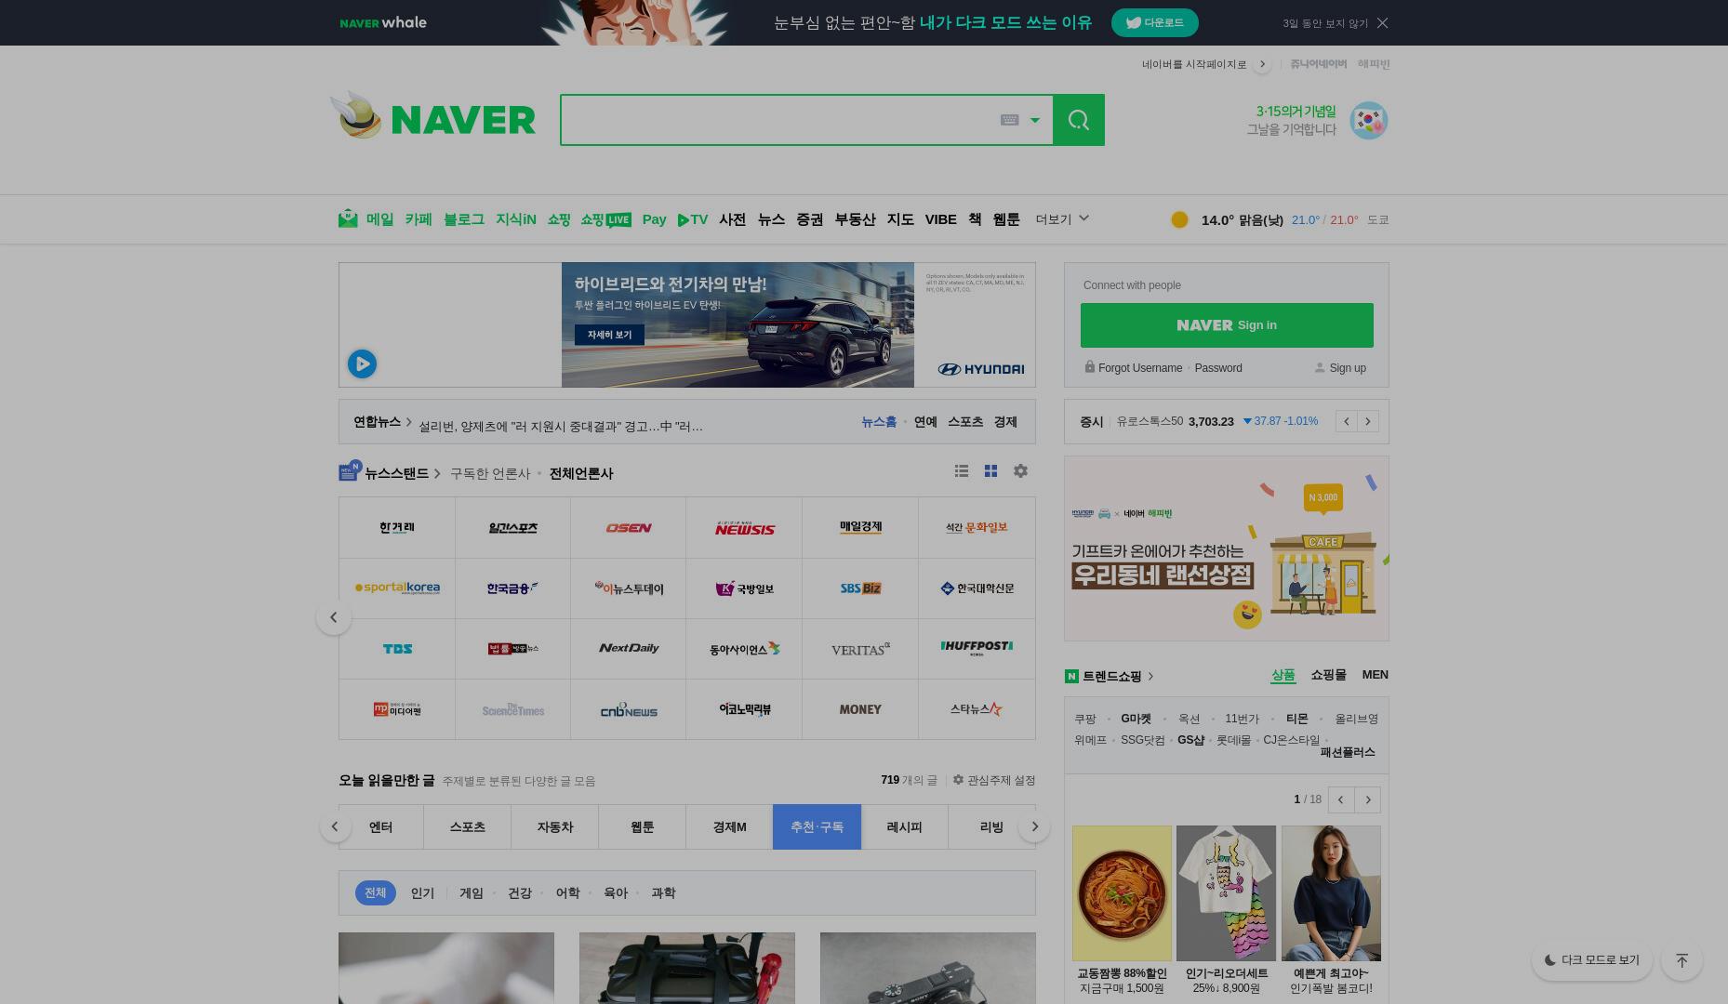Click the 연합뉴스 headline link

[561, 427]
